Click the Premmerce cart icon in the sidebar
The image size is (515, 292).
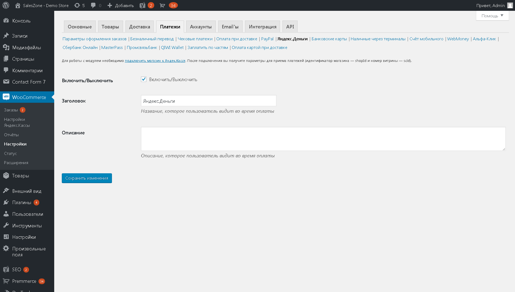[x=6, y=281]
